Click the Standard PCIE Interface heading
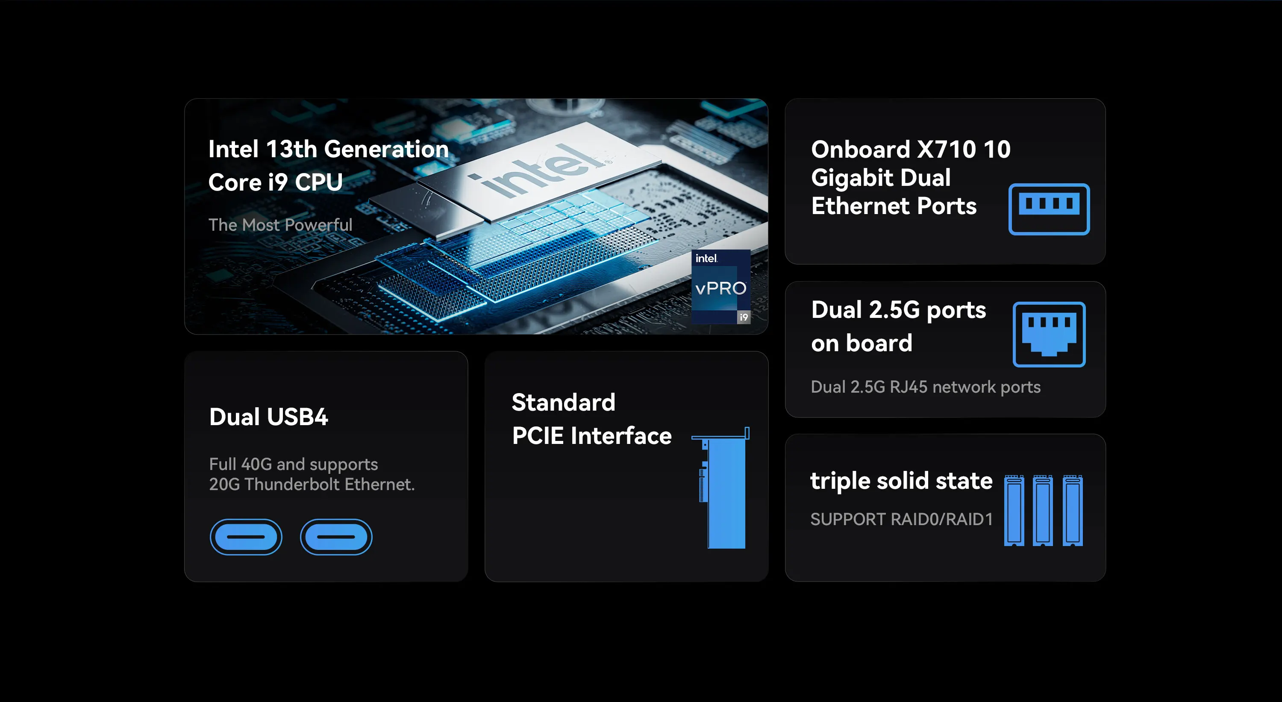This screenshot has height=702, width=1282. [x=591, y=419]
